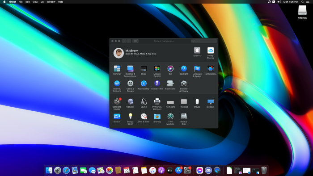Open Finder from the Dock

point(49,170)
